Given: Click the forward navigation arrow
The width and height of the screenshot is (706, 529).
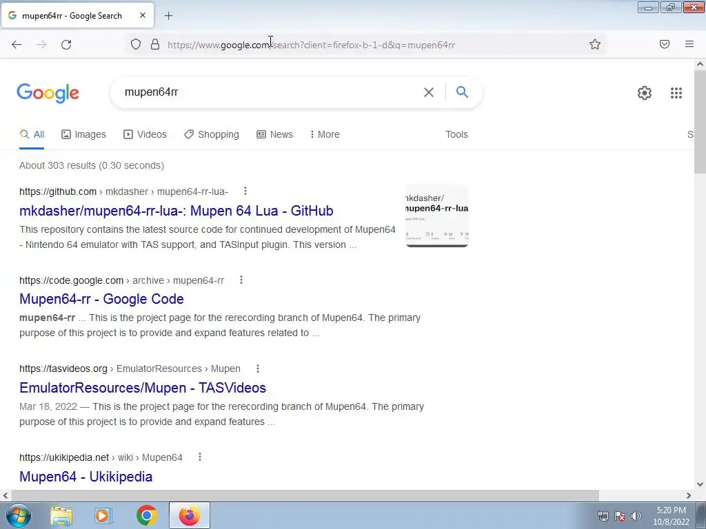Looking at the screenshot, I should (41, 45).
